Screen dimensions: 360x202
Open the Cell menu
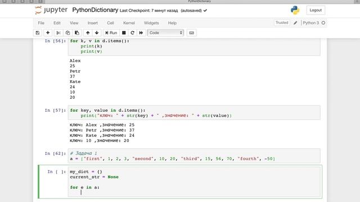pos(110,23)
